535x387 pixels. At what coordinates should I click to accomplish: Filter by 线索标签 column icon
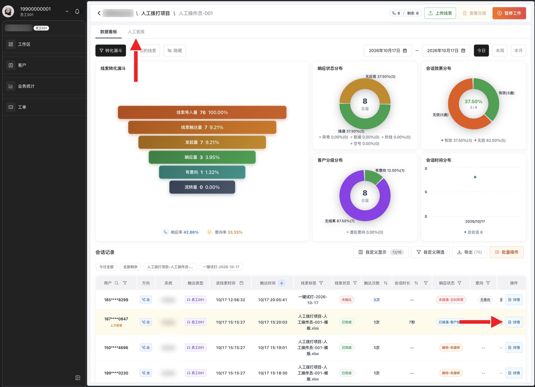321,283
